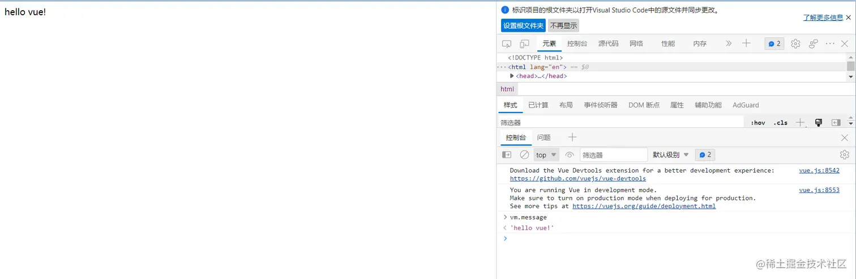The width and height of the screenshot is (856, 279).
Task: Click plus icon to add DevTools tool
Action: click(x=746, y=44)
